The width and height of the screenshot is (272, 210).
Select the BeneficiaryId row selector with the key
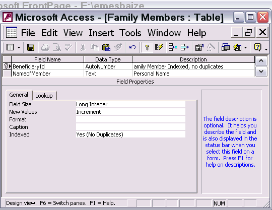coord(7,66)
